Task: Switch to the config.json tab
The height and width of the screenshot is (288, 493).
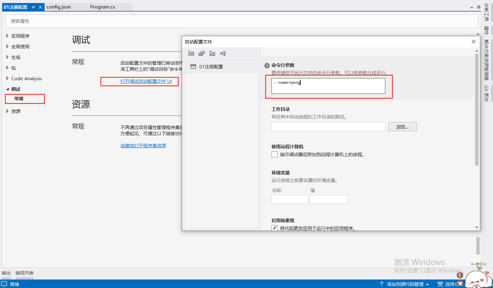Action: [59, 7]
